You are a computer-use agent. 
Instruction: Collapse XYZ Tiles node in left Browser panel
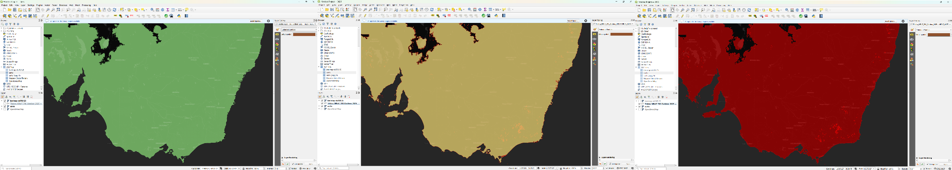point(2,67)
